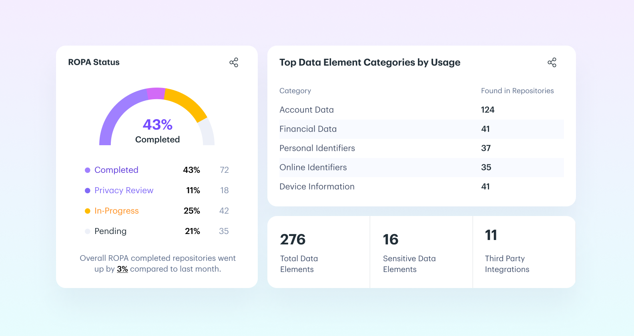Select the Pending legend label
Screen dimensions: 634x336
coord(110,231)
